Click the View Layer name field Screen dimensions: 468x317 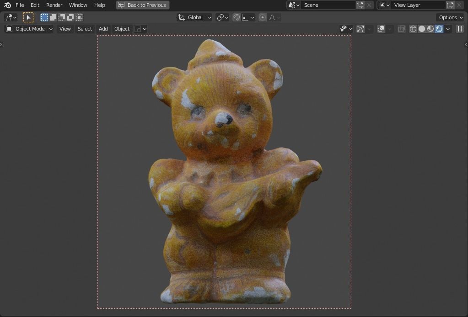point(418,5)
